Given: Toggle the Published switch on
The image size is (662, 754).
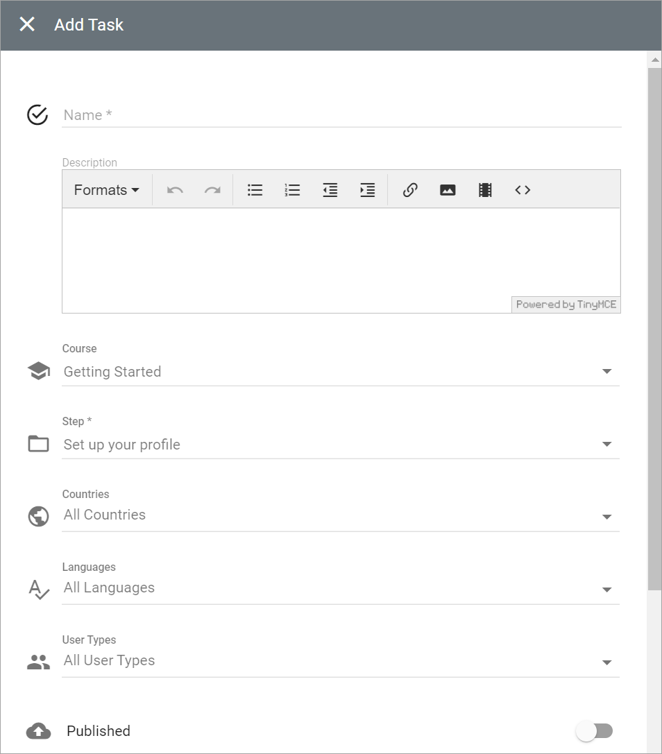Looking at the screenshot, I should coord(595,731).
